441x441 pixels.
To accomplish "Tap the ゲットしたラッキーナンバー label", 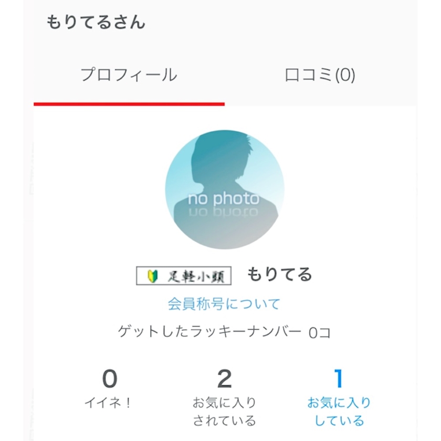I will 210,331.
